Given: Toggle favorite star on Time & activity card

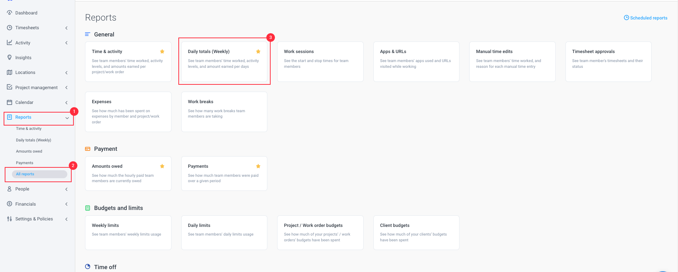Looking at the screenshot, I should 162,52.
